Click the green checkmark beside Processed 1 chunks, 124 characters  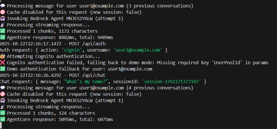3,113
